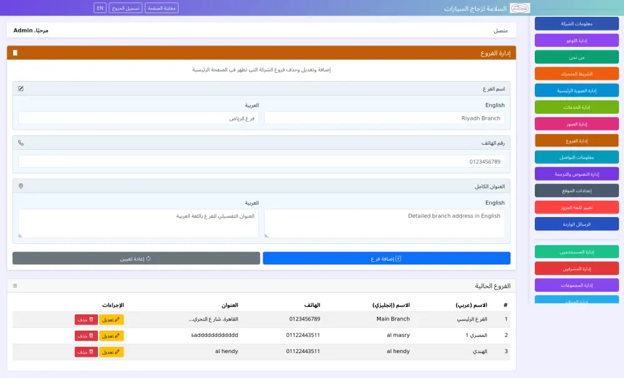Click the edit icon in the branch name header
The image size is (624, 378).
point(21,89)
